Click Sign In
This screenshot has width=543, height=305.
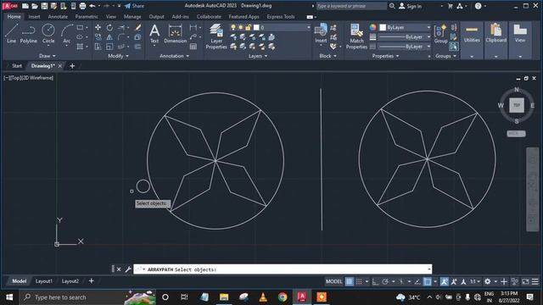point(411,6)
